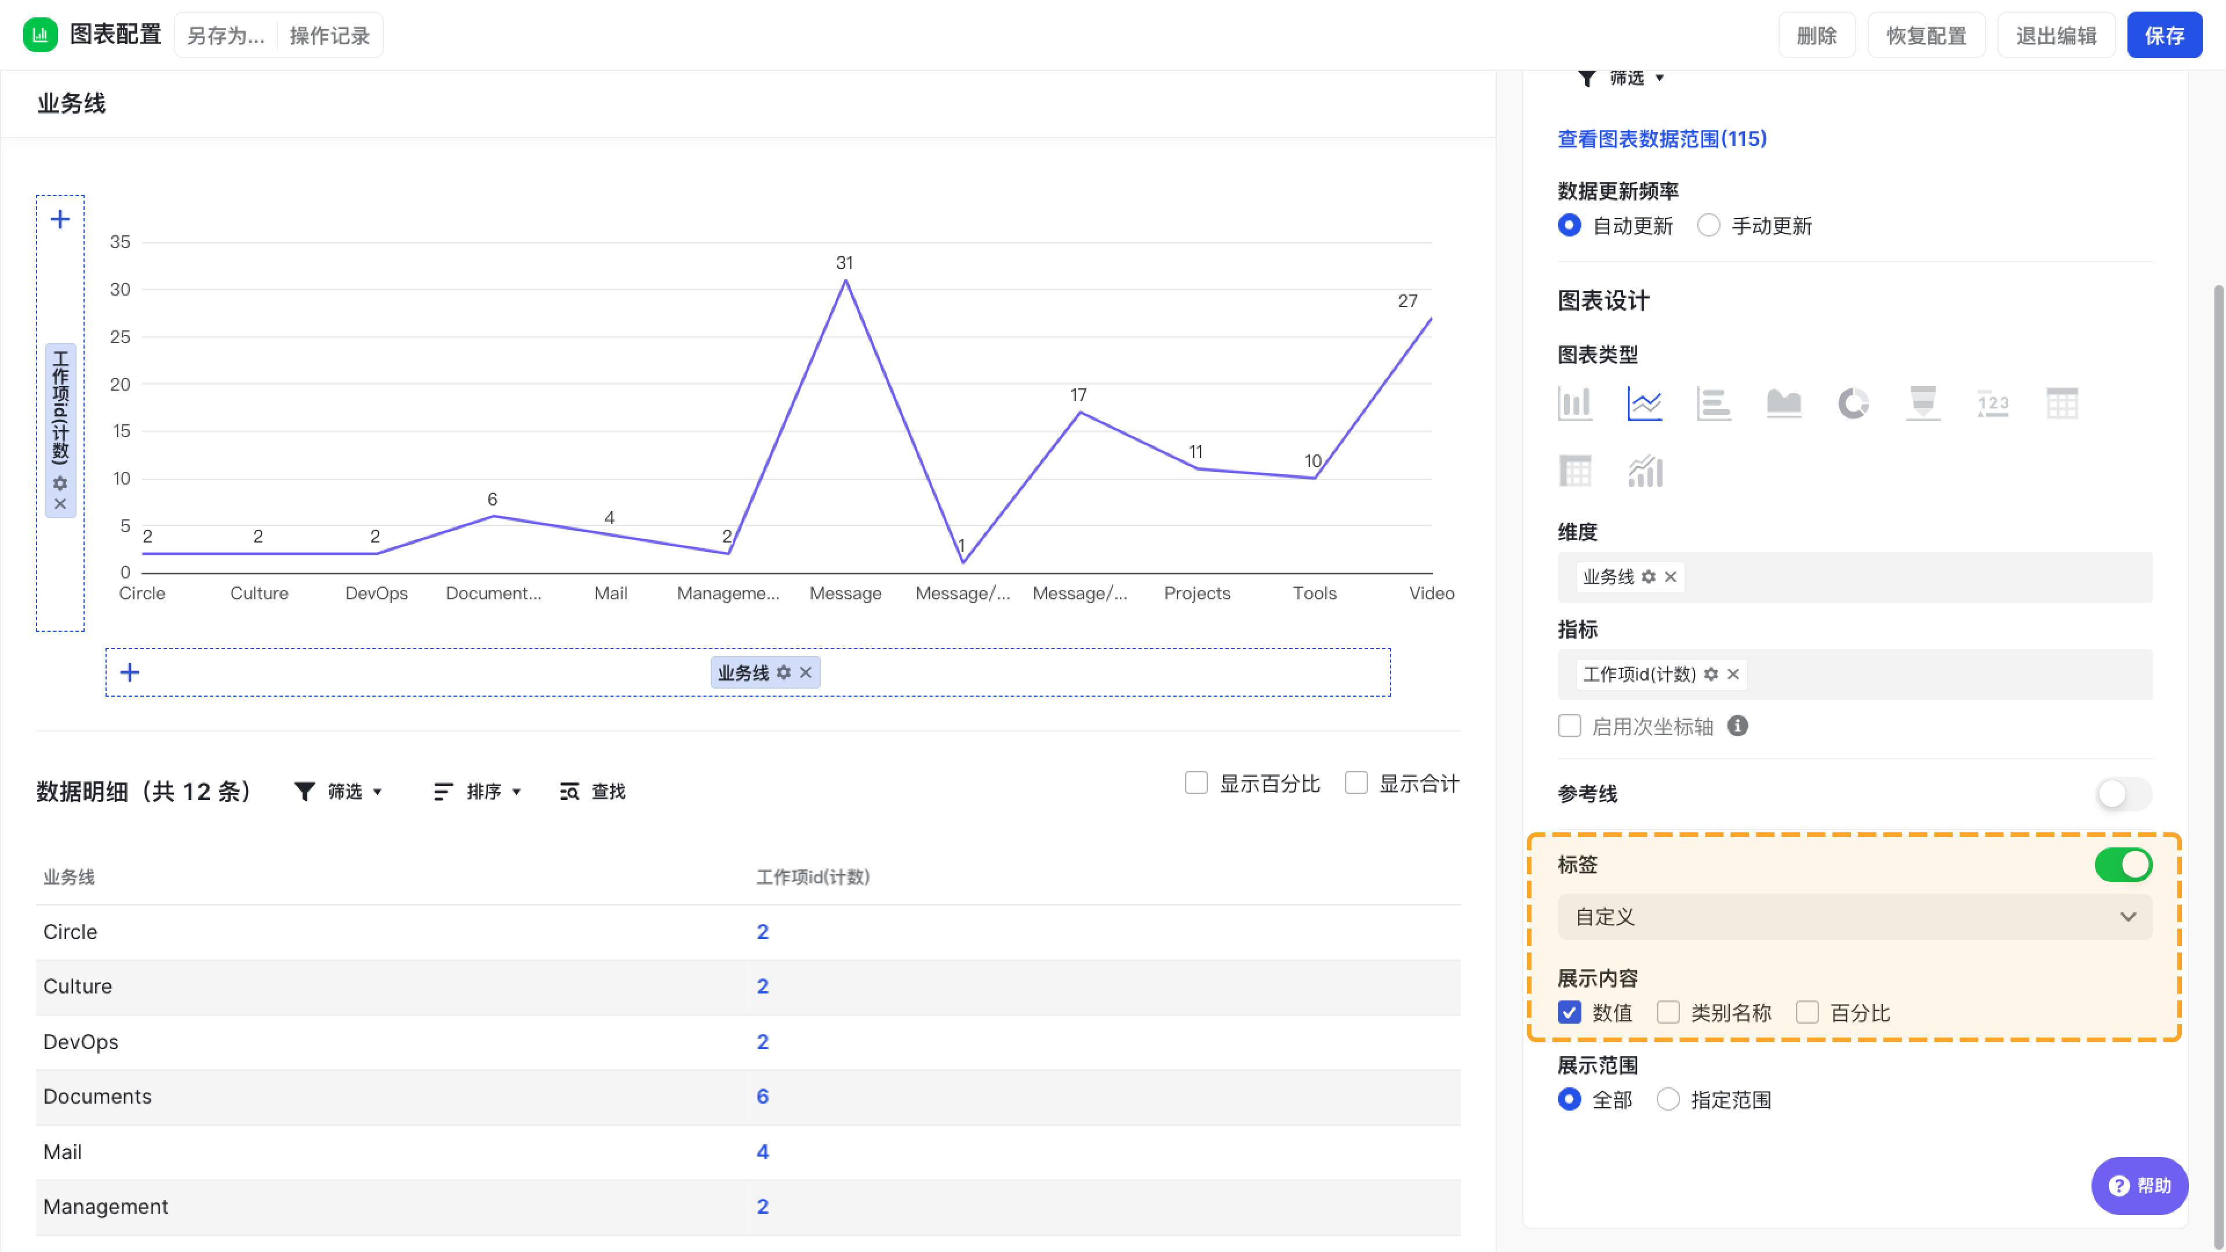The width and height of the screenshot is (2226, 1252).
Task: Click the 业务线 chart title
Action: (x=71, y=103)
